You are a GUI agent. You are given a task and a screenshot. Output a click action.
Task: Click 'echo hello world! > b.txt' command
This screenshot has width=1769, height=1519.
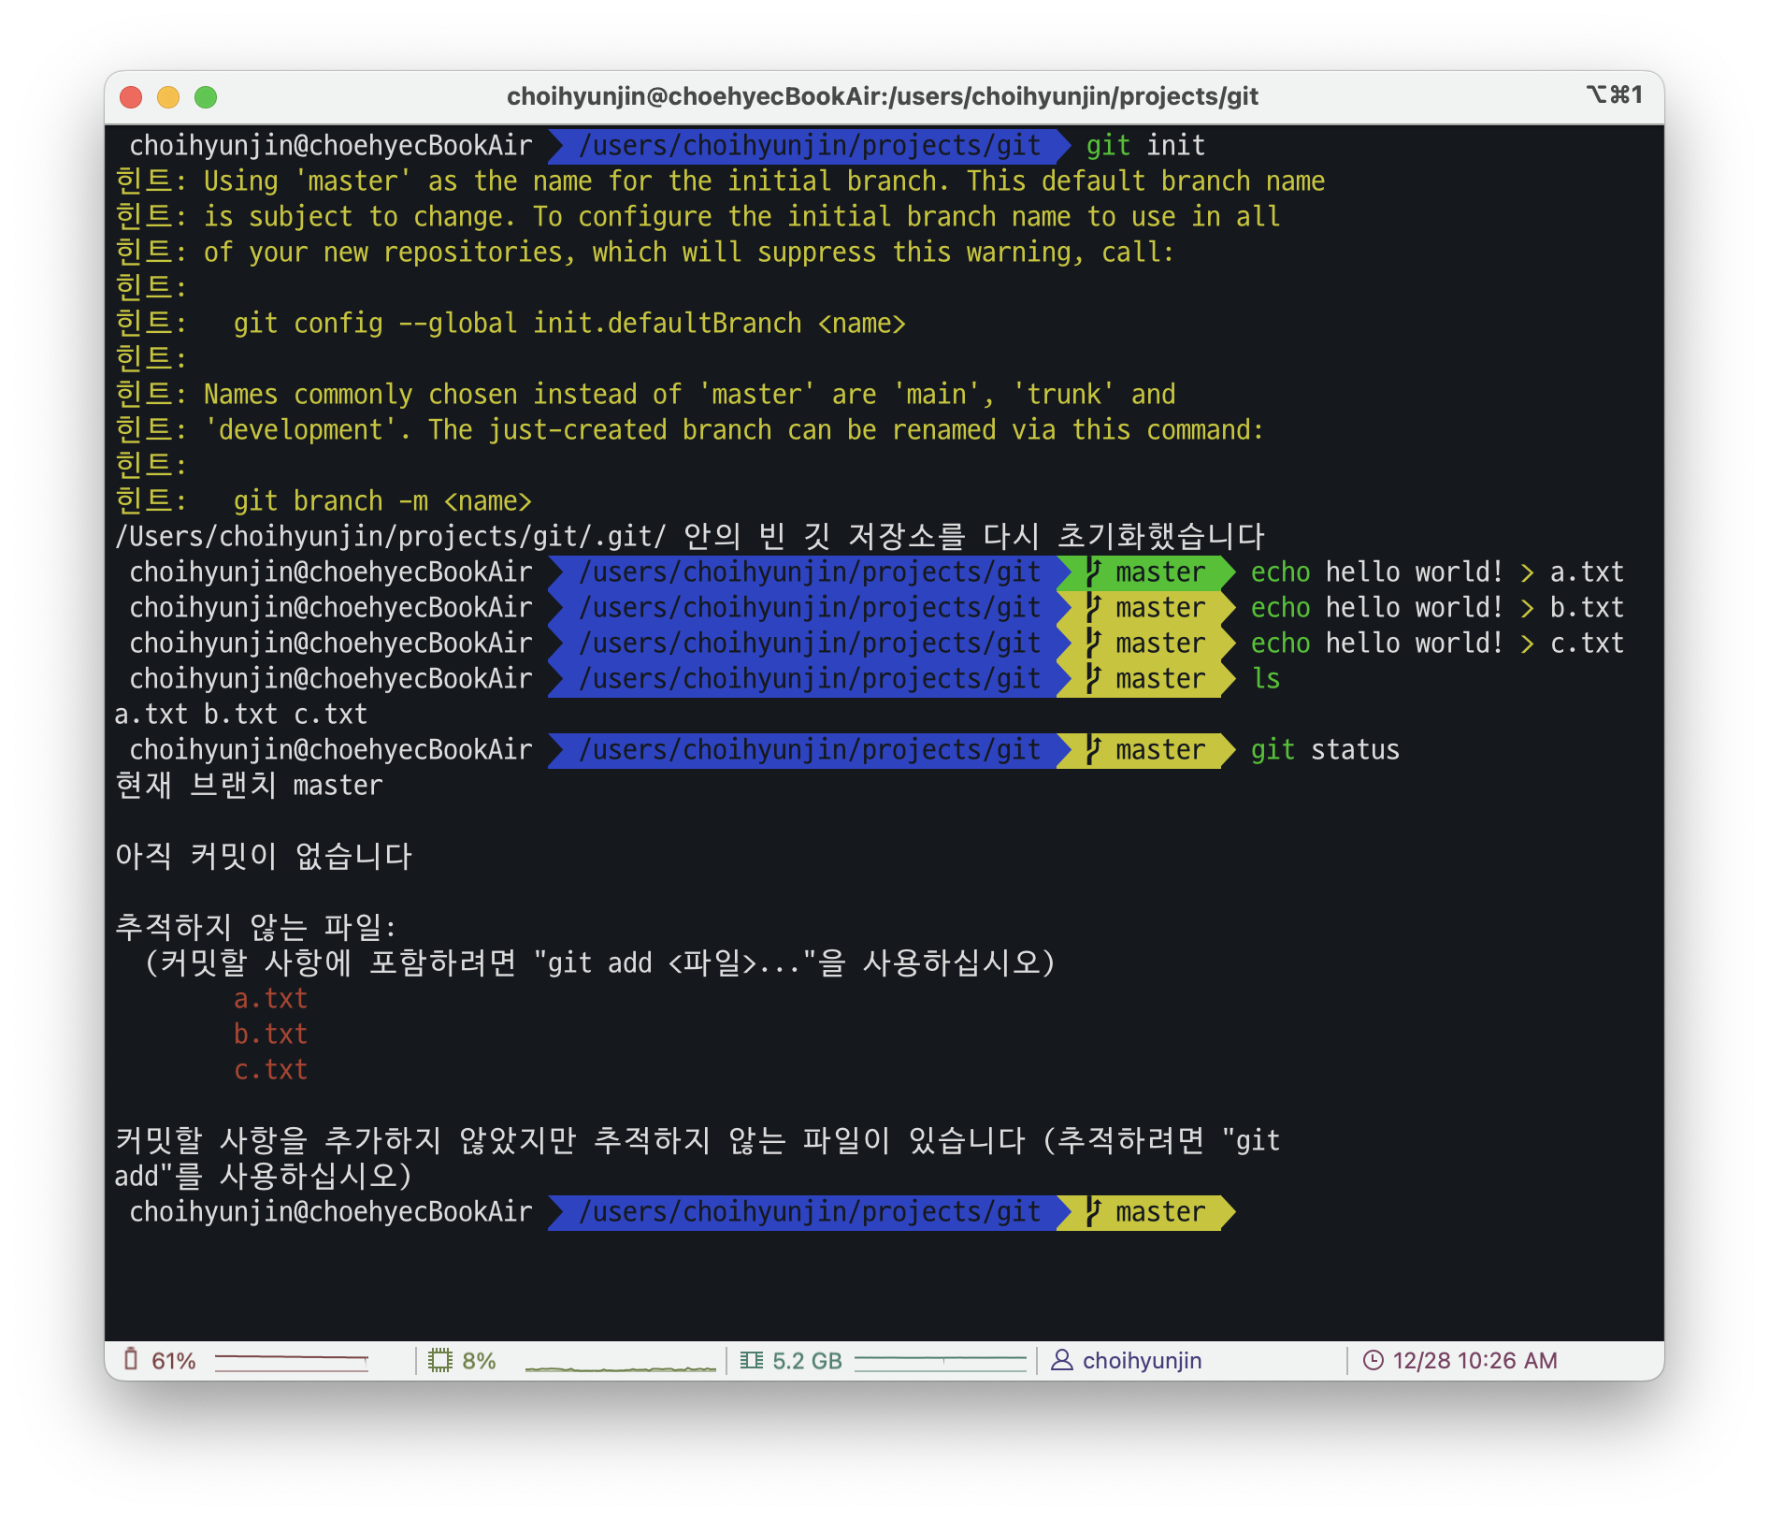(1437, 608)
